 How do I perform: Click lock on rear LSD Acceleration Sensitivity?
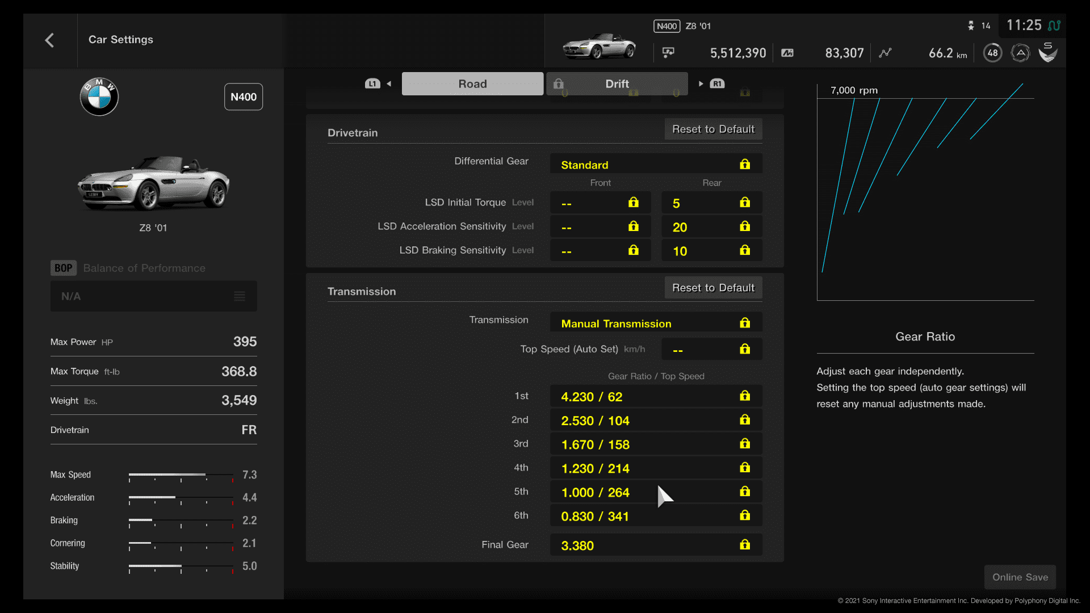(x=745, y=226)
